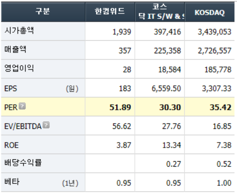Click dividend yield value 0.52
Screen dimensions: 237x196
(224, 164)
